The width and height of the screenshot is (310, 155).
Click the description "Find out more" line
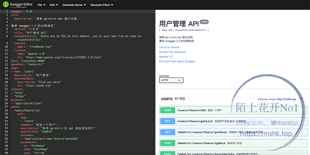[39, 82]
